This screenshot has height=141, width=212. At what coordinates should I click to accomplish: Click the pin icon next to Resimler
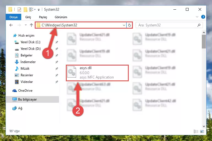click(57, 75)
